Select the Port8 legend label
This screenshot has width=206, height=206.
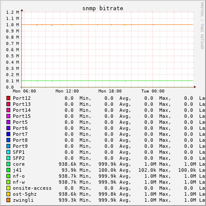20,140
